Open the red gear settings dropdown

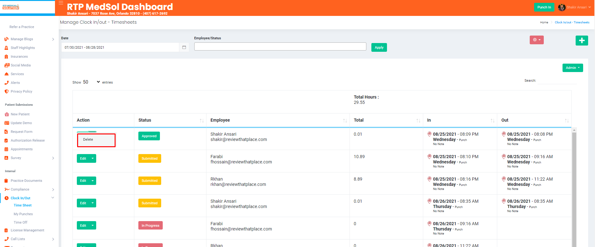coord(537,40)
